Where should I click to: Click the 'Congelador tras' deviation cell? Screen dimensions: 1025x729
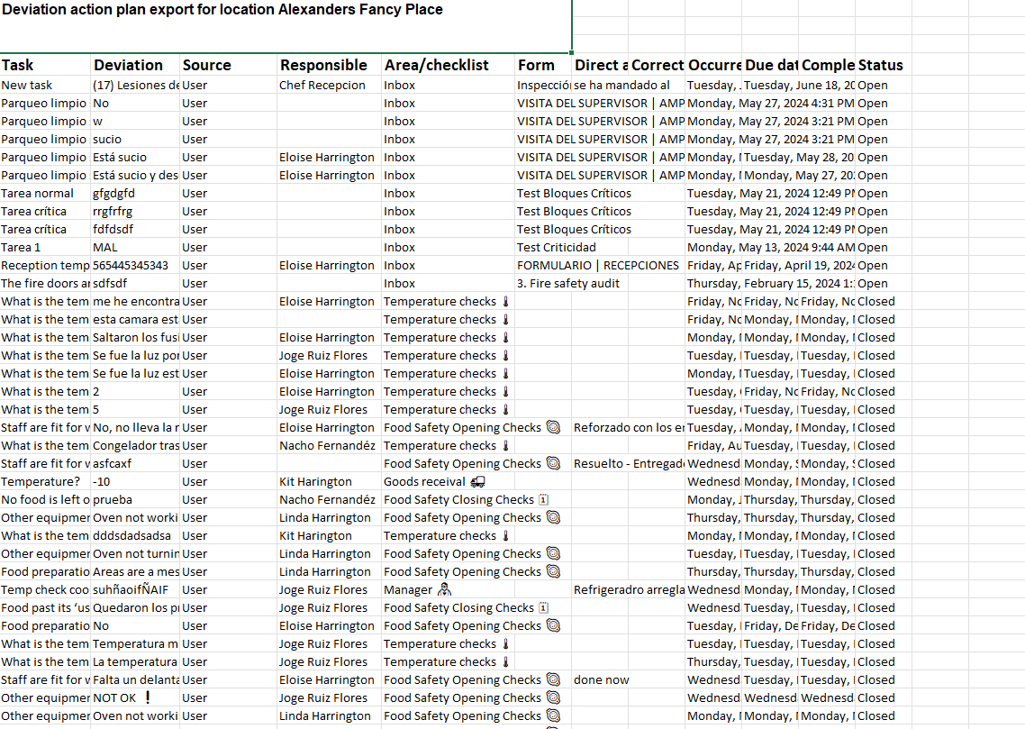pos(135,446)
